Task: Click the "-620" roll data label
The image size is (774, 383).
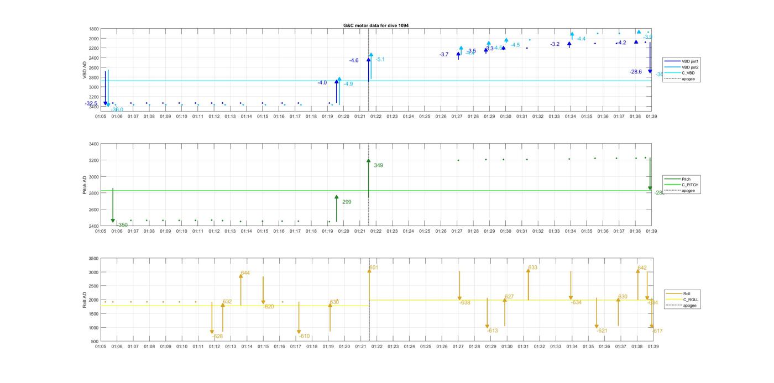Action: 268,306
